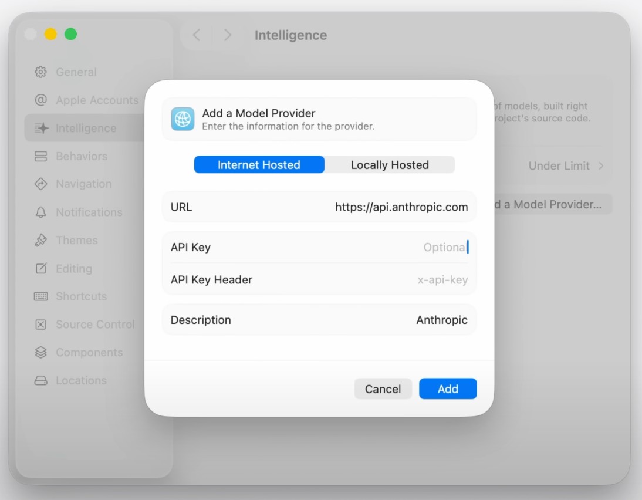Click the yellow minimize window button
The image size is (642, 500).
[x=50, y=34]
